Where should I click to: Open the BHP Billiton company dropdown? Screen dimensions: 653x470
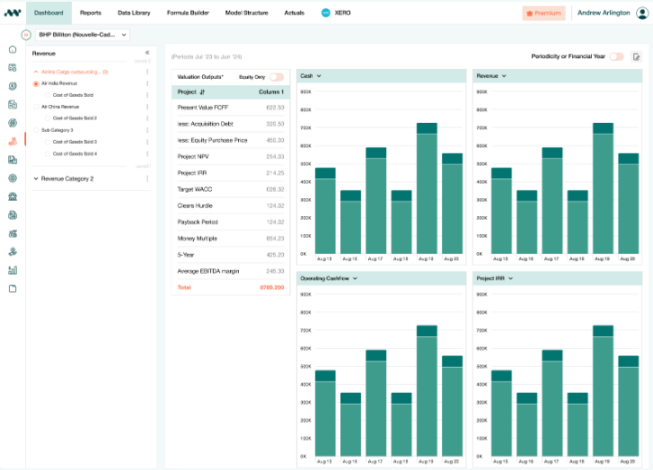tap(83, 35)
